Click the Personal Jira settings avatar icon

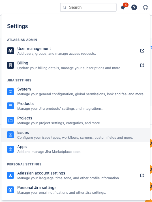coord(10,190)
